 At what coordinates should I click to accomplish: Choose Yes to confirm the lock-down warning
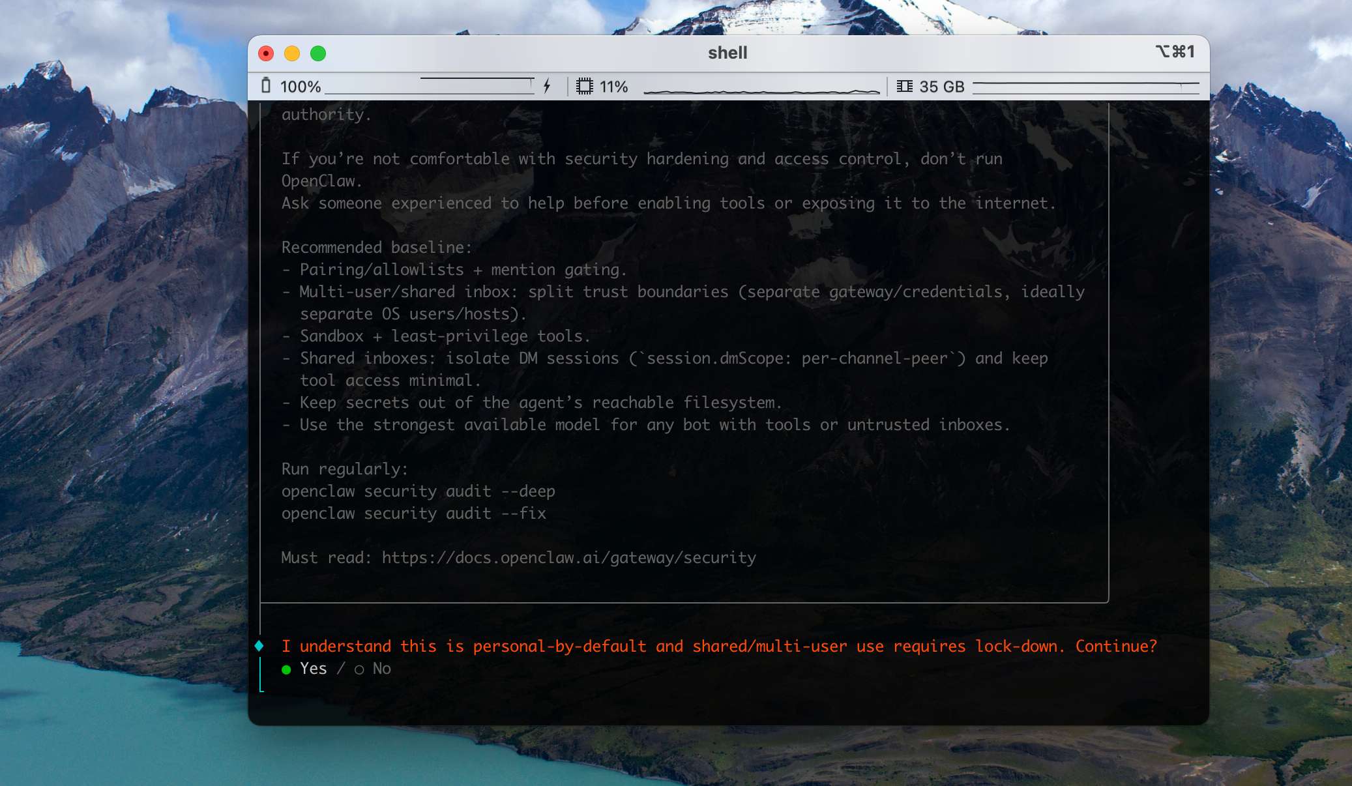(313, 668)
